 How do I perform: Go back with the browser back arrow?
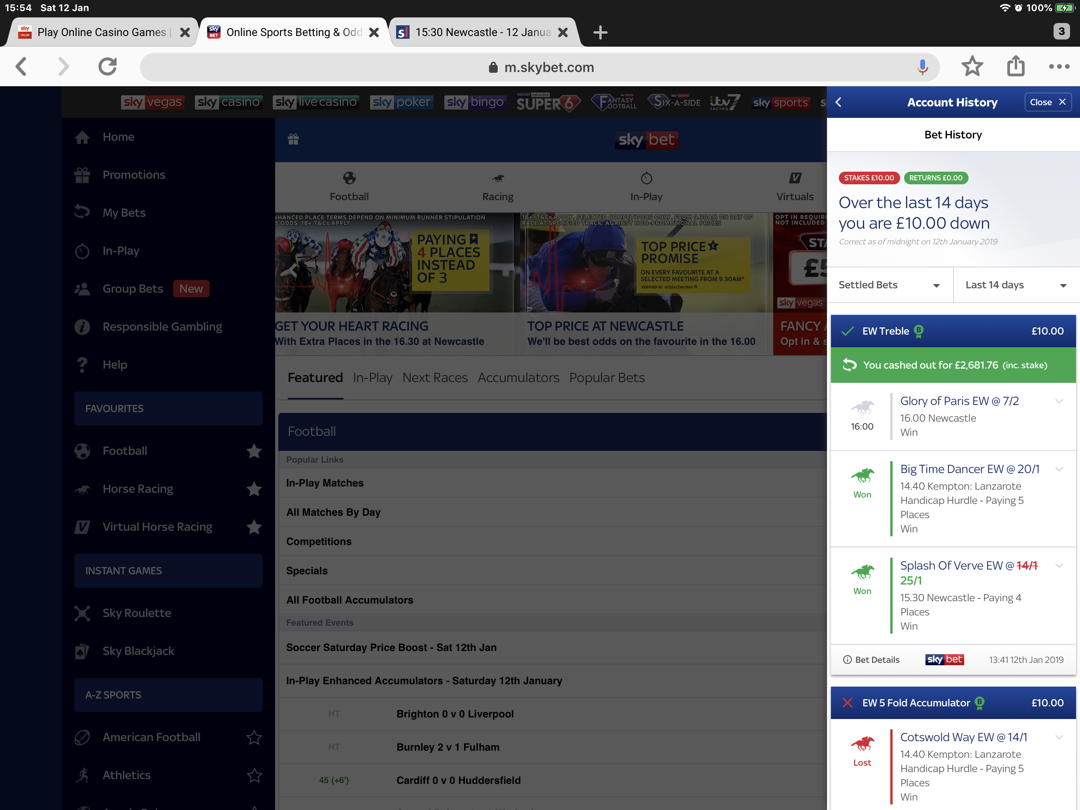(21, 66)
